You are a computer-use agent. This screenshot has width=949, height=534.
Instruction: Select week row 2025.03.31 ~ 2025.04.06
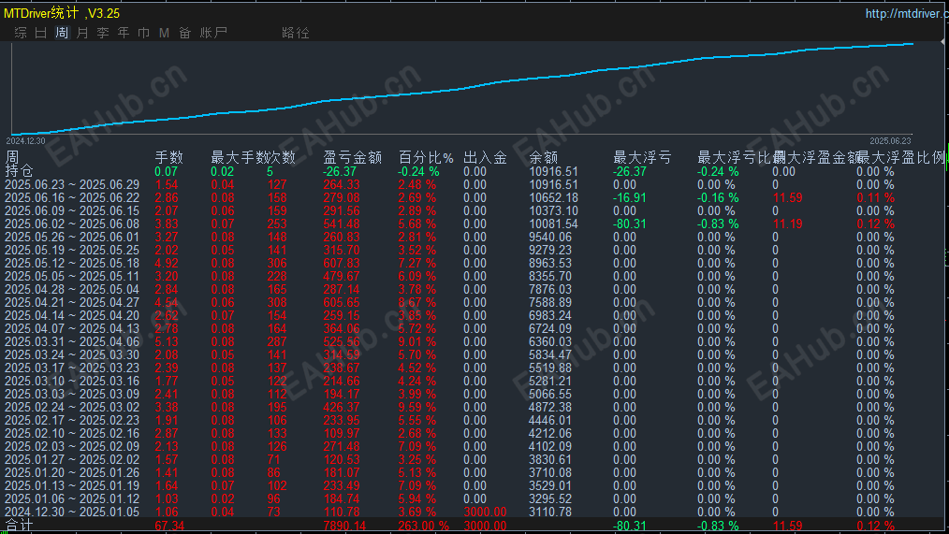click(x=72, y=341)
